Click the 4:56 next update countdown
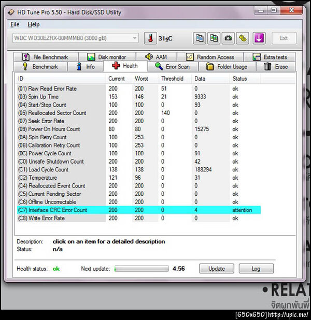 pos(179,269)
